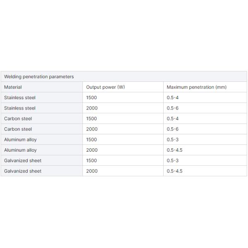The width and height of the screenshot is (248, 248).
Task: Click Galvanized sheet in the 1500 W row
Action: [23, 160]
